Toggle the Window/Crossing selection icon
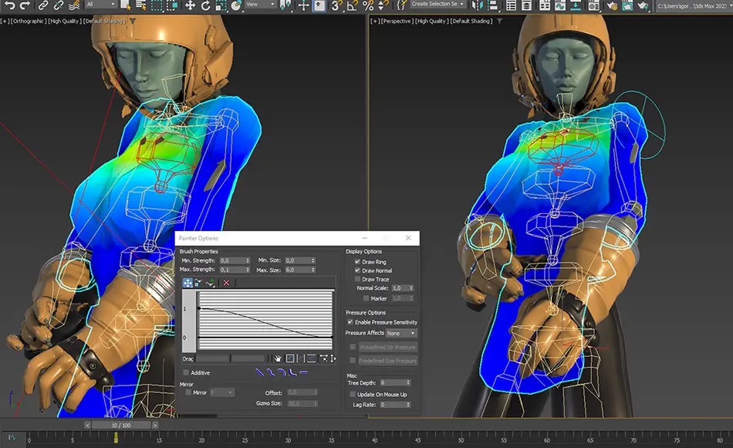The width and height of the screenshot is (733, 448). (x=172, y=5)
